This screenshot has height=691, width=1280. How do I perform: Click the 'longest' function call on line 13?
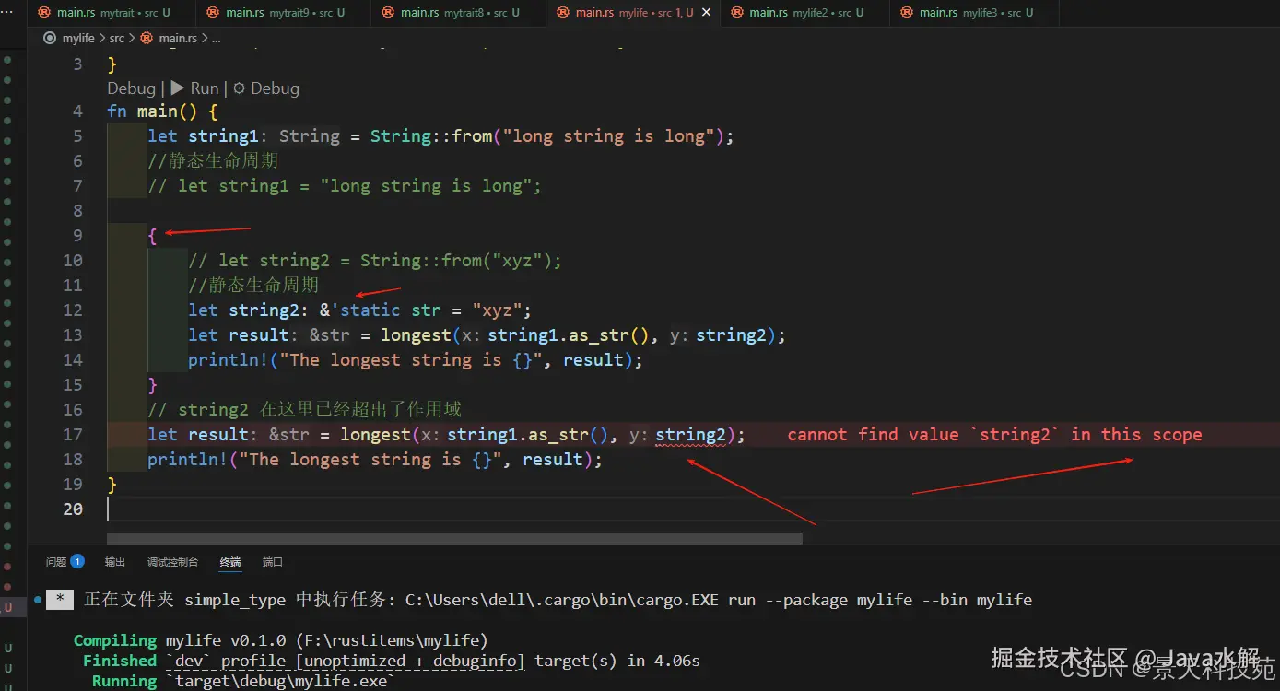tap(416, 335)
